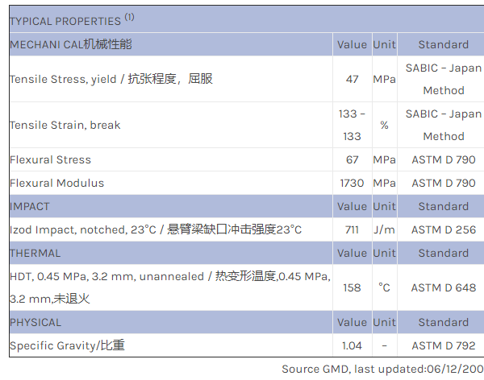Click the Flexural Modulus row label

pos(56,183)
